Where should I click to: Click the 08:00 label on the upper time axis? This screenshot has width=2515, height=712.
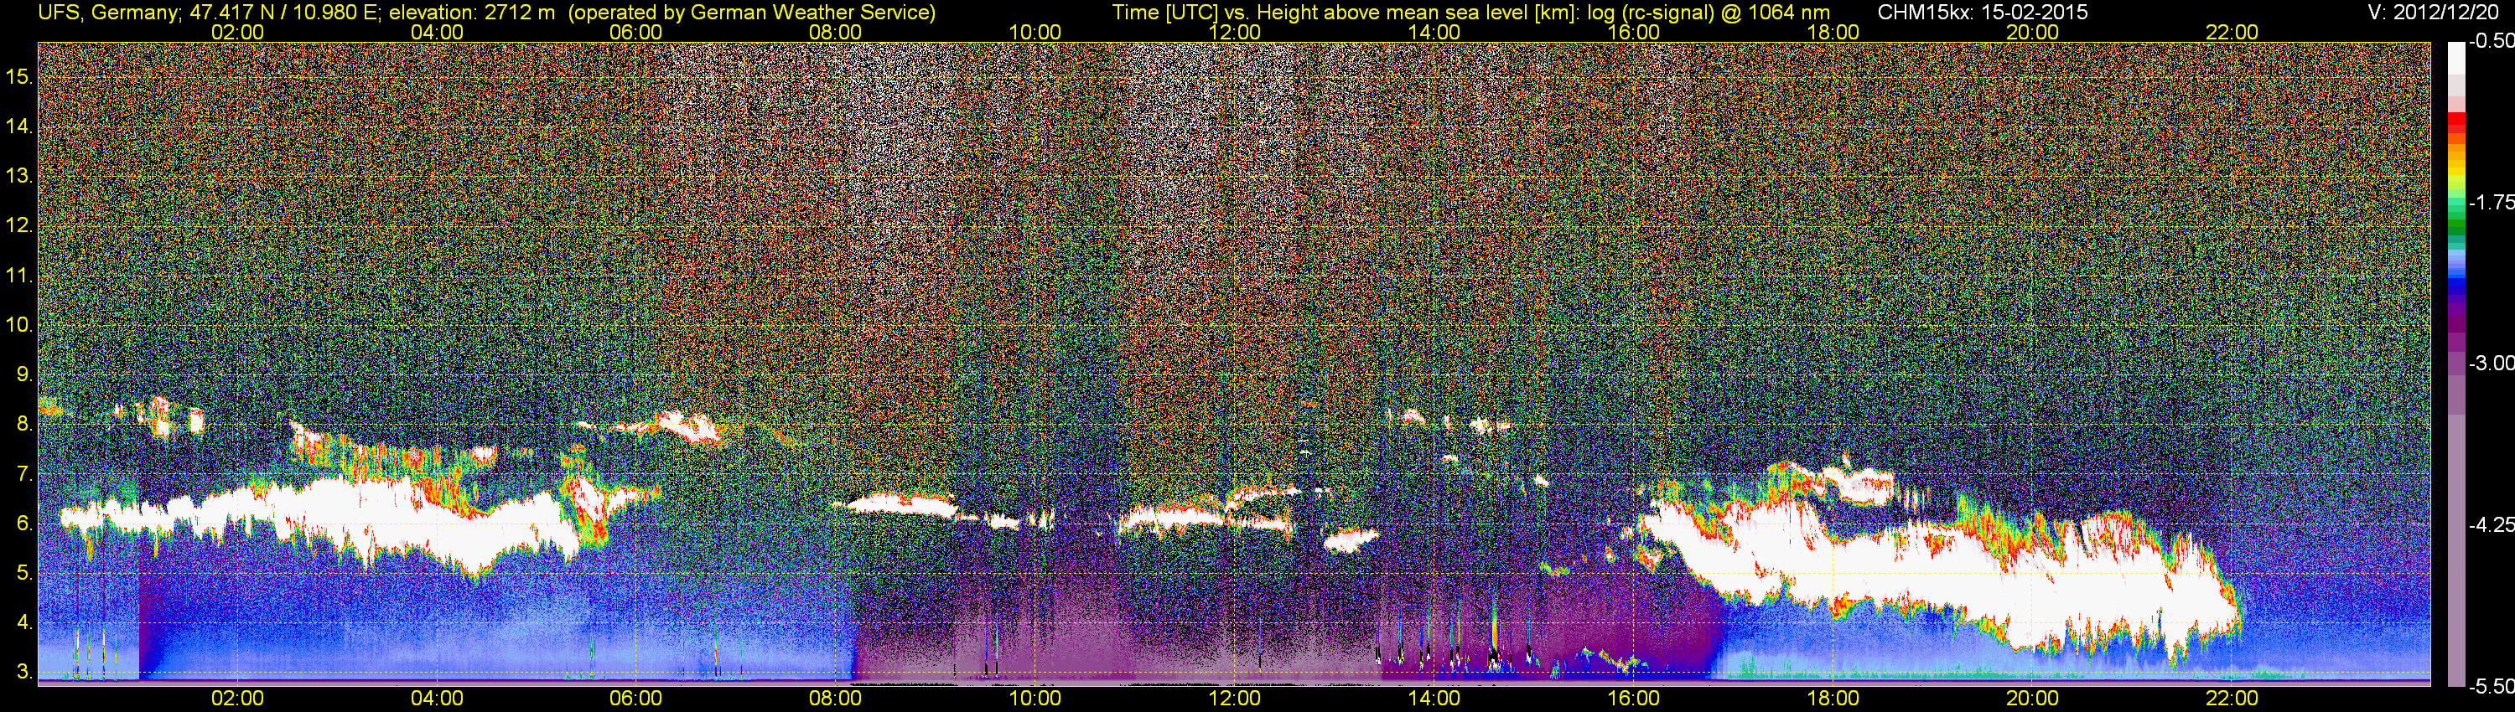[x=836, y=32]
